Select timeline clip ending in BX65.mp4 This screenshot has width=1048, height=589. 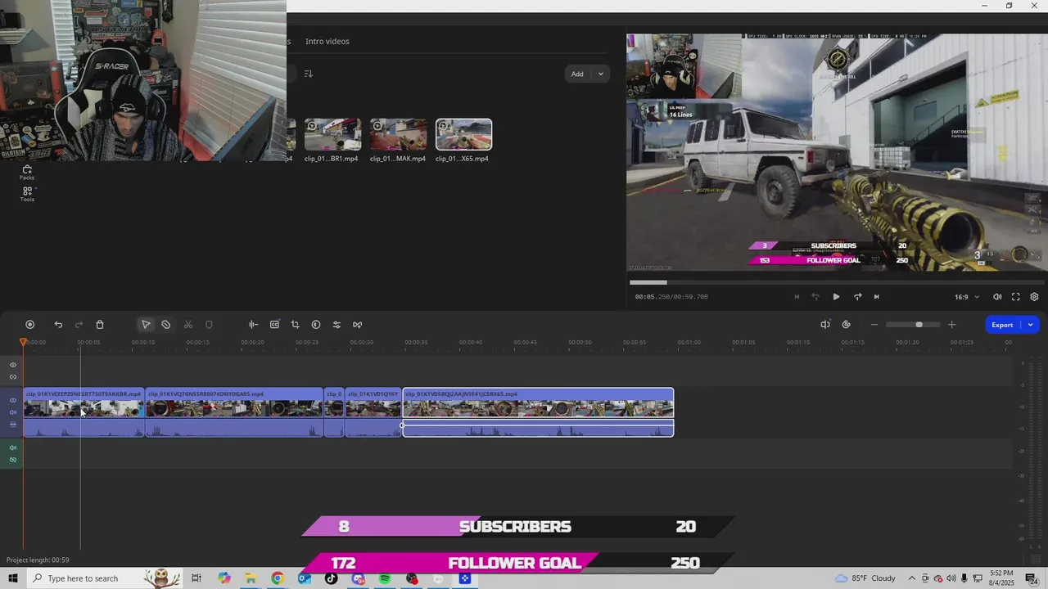click(538, 412)
